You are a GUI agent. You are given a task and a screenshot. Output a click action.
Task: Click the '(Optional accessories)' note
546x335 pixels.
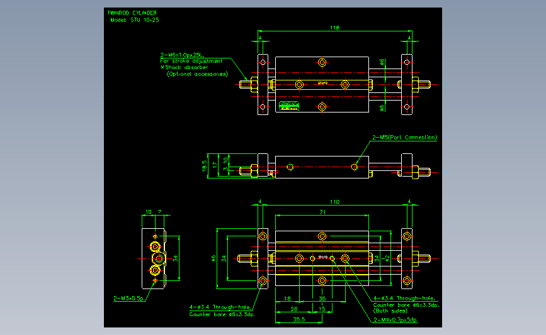point(198,74)
